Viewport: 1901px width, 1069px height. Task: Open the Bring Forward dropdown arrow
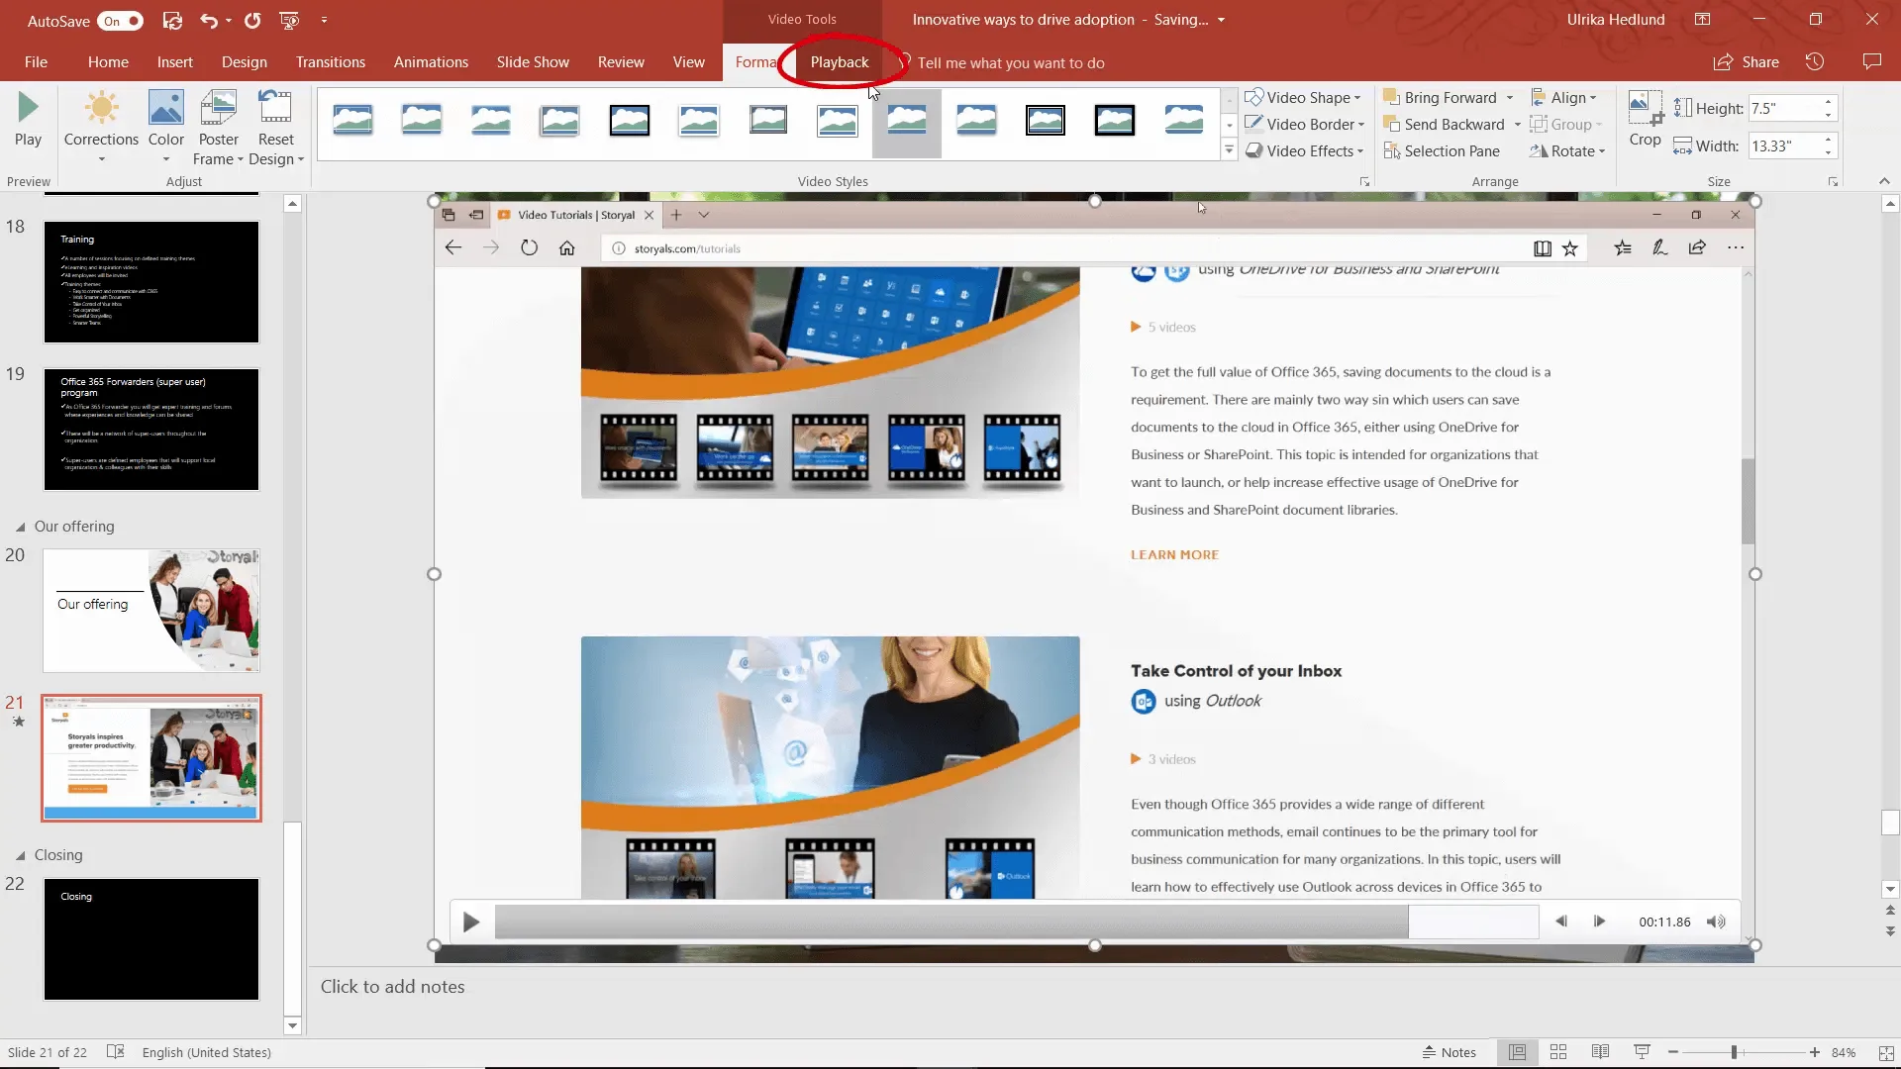(x=1510, y=97)
